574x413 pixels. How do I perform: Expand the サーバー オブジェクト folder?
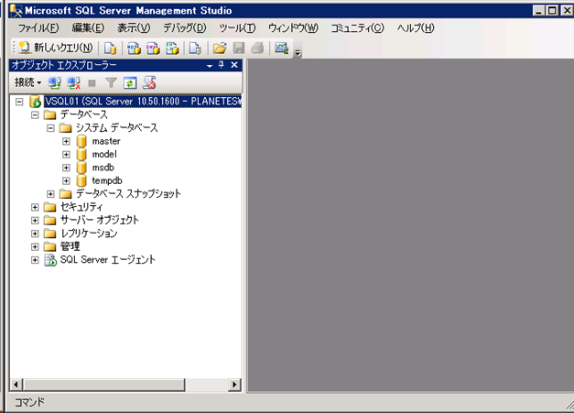coord(35,221)
